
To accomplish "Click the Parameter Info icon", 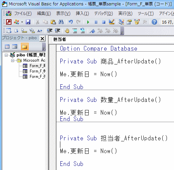I will point(32,31).
